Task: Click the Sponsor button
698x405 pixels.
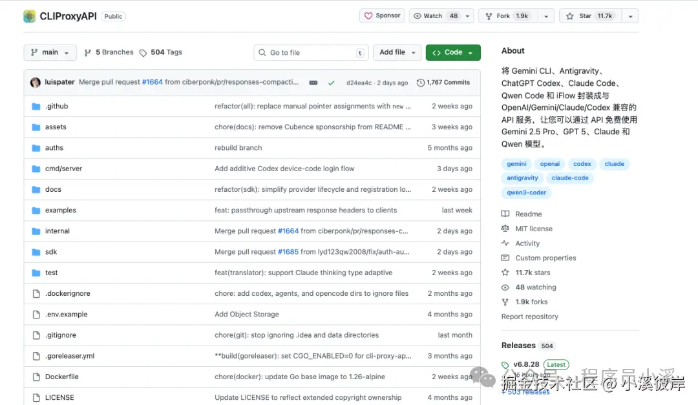Action: (383, 16)
